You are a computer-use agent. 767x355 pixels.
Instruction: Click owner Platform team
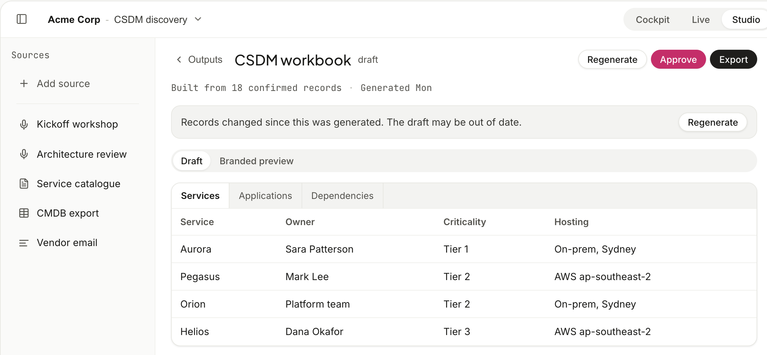point(318,304)
